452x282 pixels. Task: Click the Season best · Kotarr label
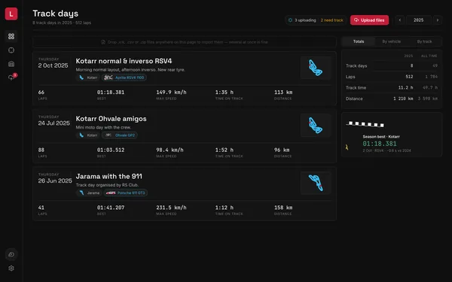click(381, 137)
